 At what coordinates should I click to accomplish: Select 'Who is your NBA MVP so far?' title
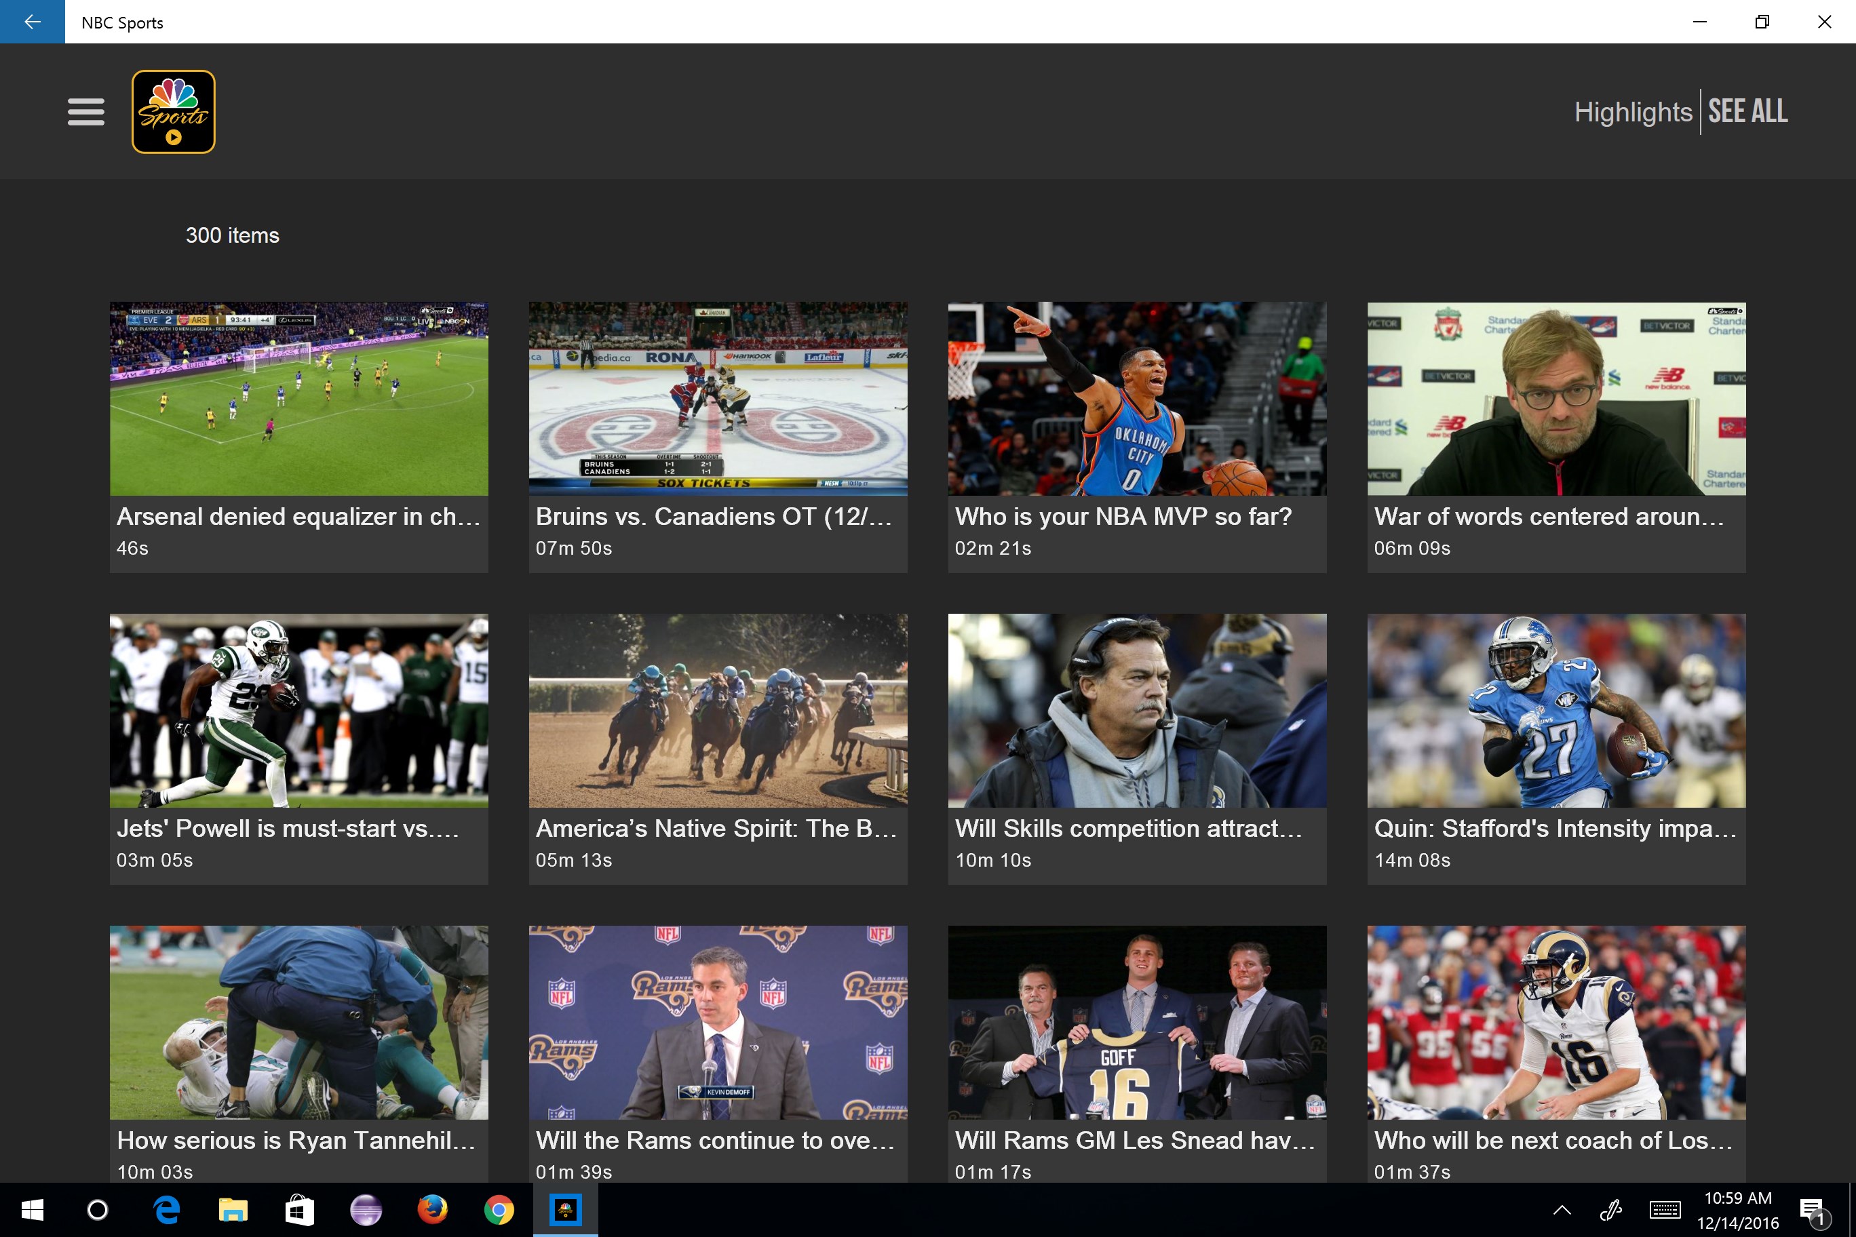1123,516
